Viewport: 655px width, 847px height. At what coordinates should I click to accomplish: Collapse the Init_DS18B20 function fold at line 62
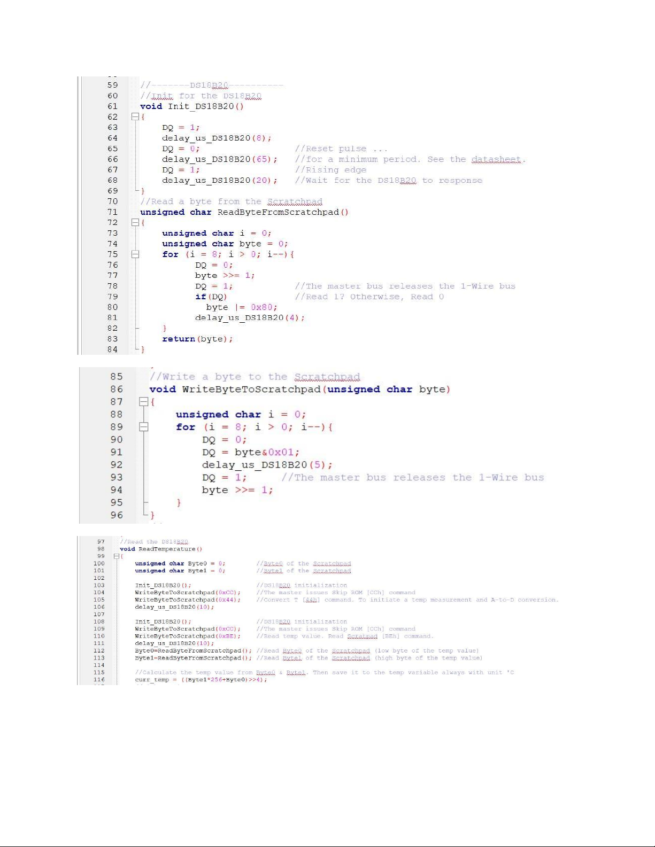[135, 117]
